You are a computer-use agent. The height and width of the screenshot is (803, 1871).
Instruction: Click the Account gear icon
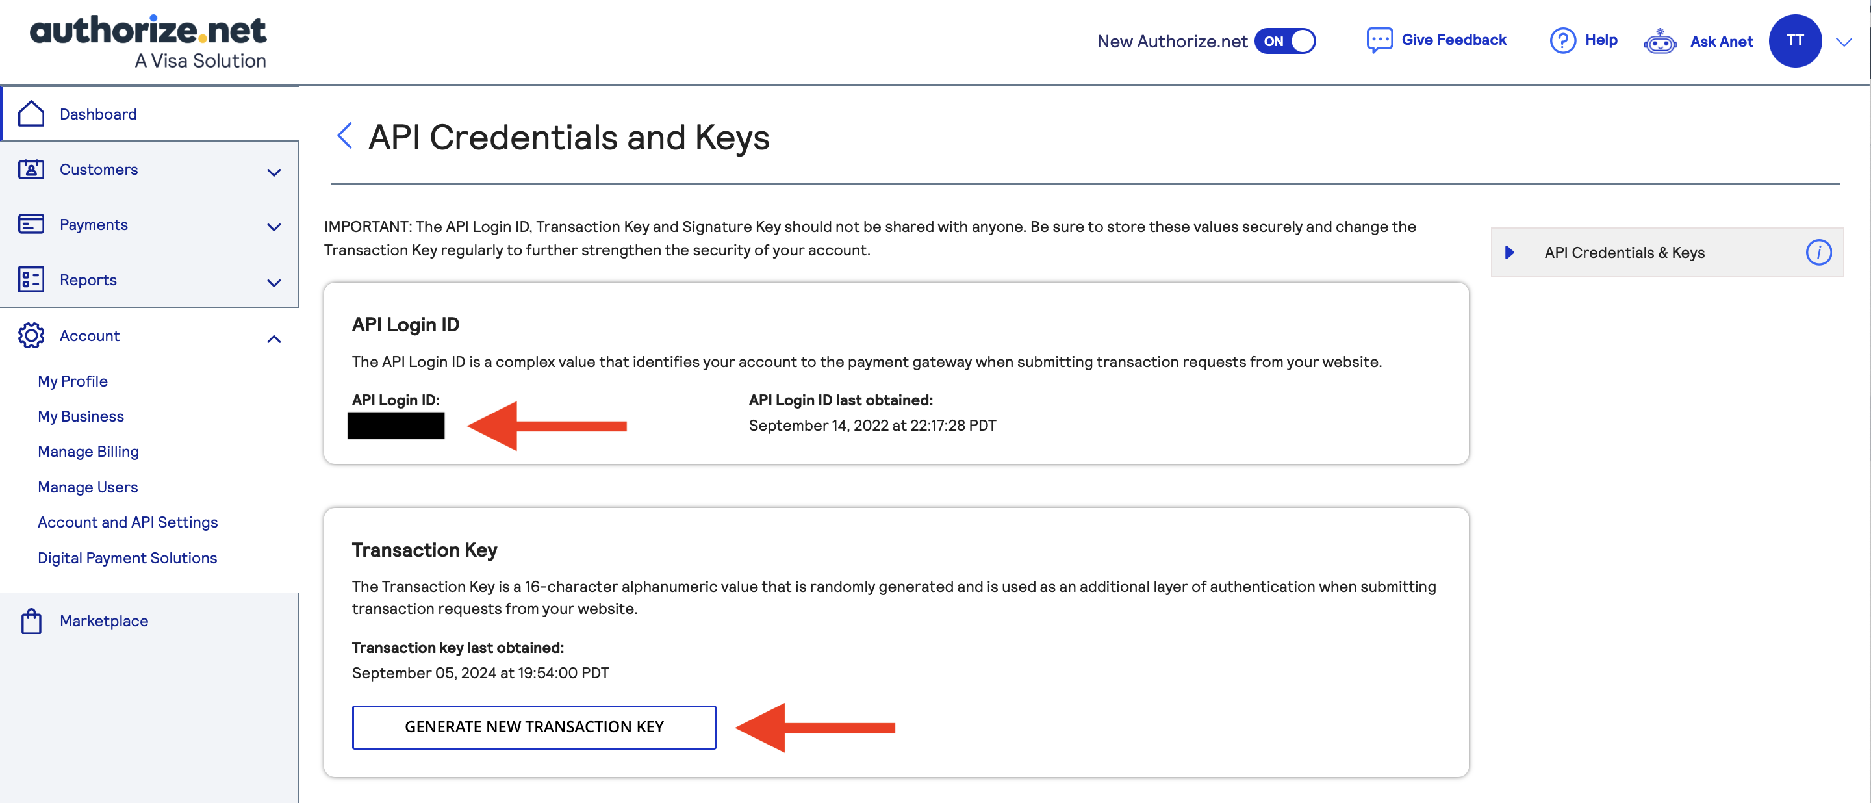tap(31, 335)
